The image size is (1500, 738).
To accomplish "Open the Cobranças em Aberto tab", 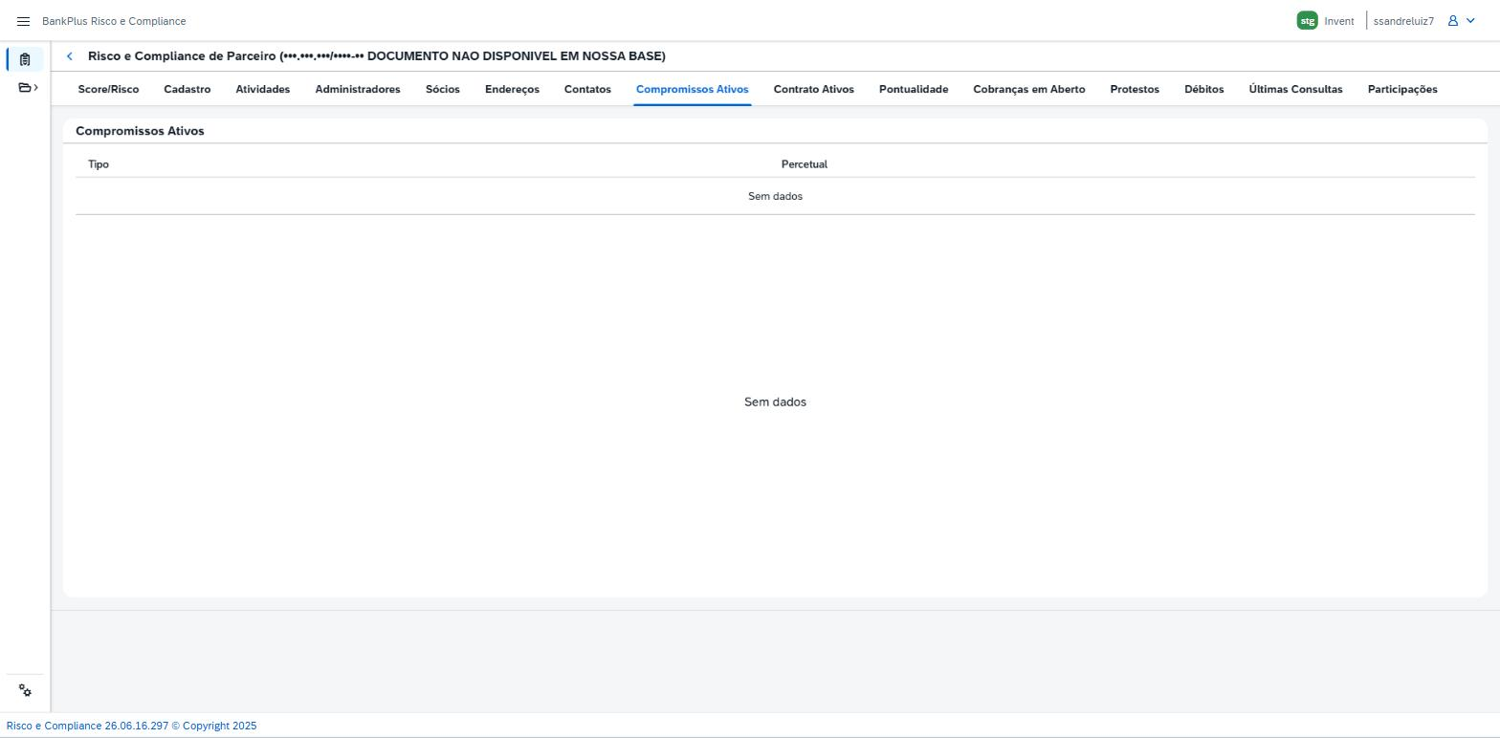I will coord(1029,89).
